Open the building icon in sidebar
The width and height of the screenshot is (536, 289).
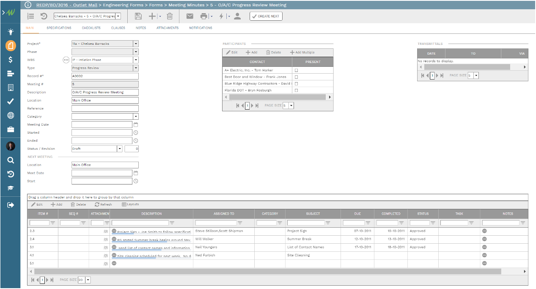(x=11, y=88)
